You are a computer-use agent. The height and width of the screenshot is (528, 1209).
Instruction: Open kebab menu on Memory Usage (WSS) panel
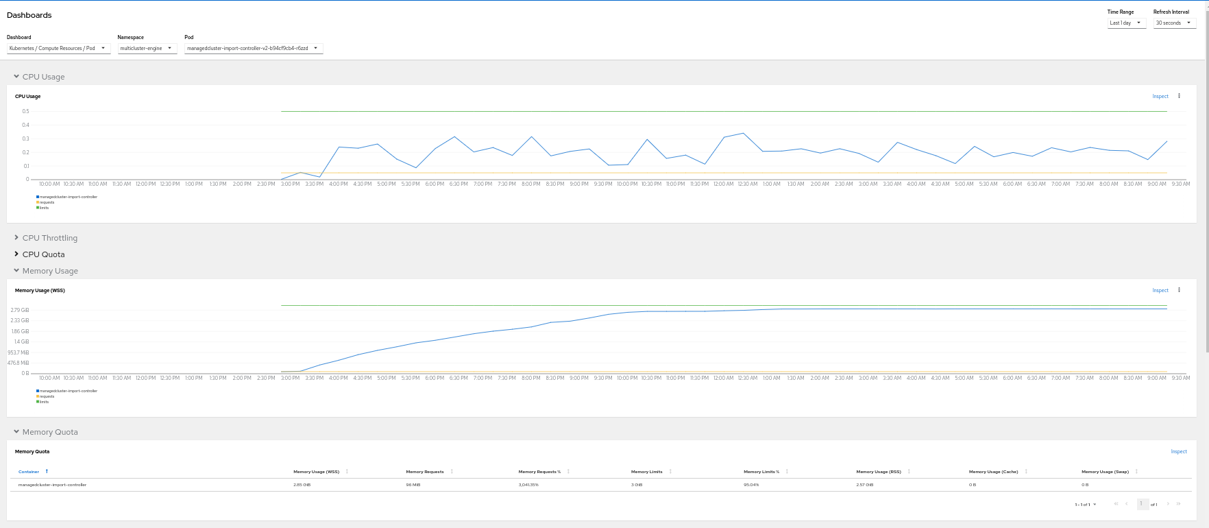tap(1179, 290)
